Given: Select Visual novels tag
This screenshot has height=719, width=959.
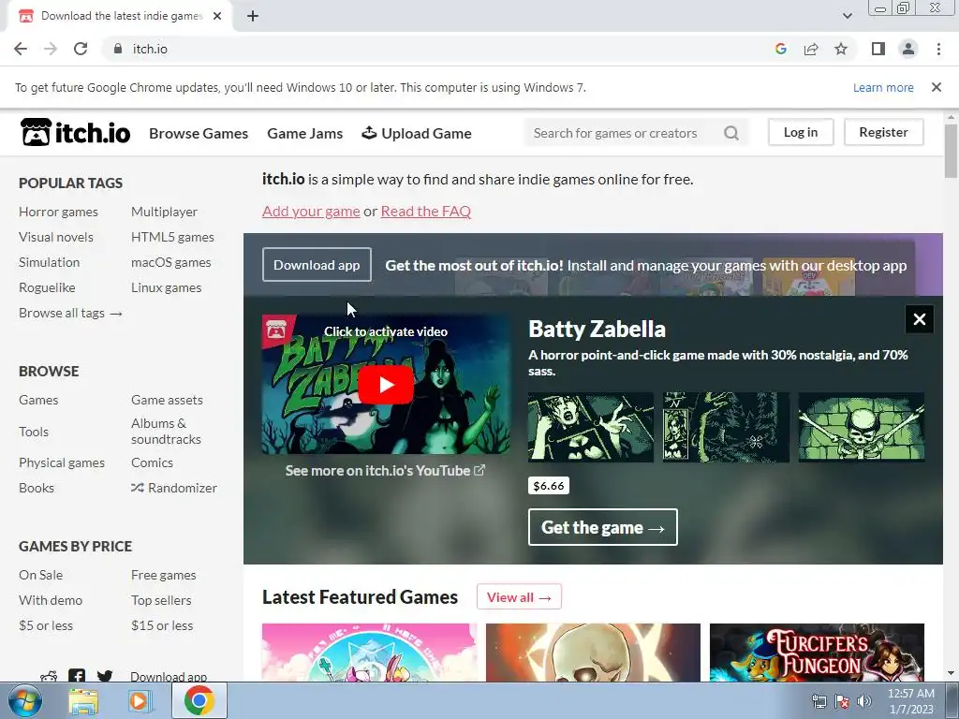Looking at the screenshot, I should (56, 237).
